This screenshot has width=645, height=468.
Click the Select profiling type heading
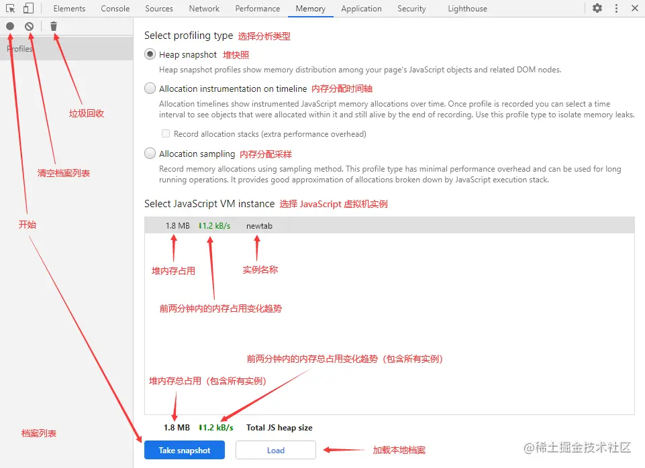coord(189,36)
